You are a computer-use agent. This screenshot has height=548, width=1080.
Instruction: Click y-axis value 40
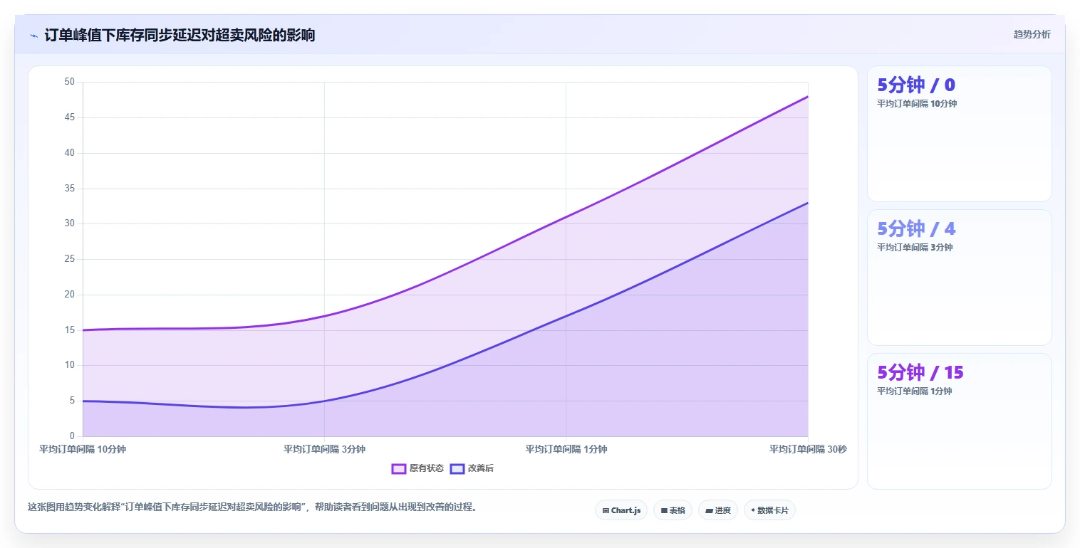69,153
